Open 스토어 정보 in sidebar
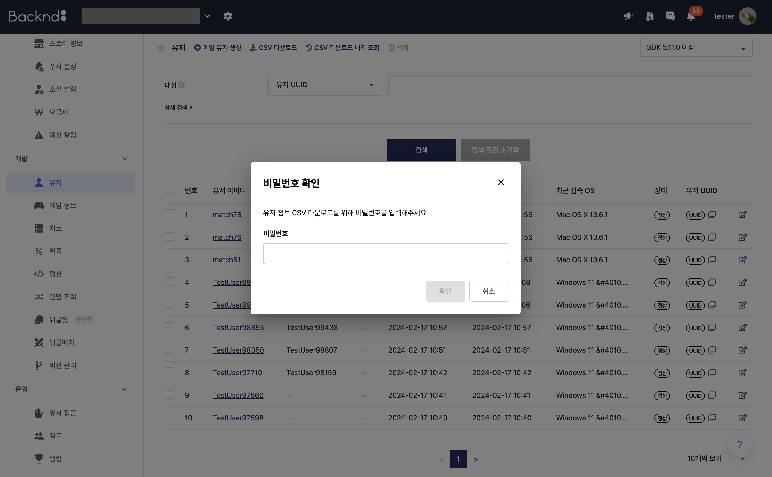 click(x=66, y=43)
